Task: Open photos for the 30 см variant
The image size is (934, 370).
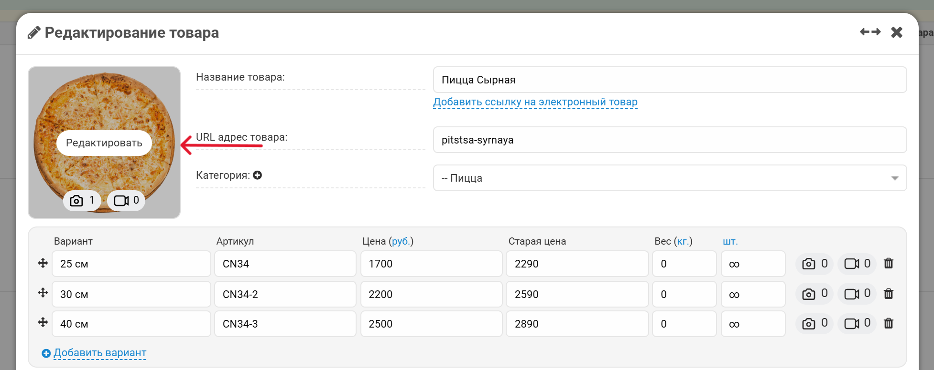Action: pyautogui.click(x=815, y=294)
